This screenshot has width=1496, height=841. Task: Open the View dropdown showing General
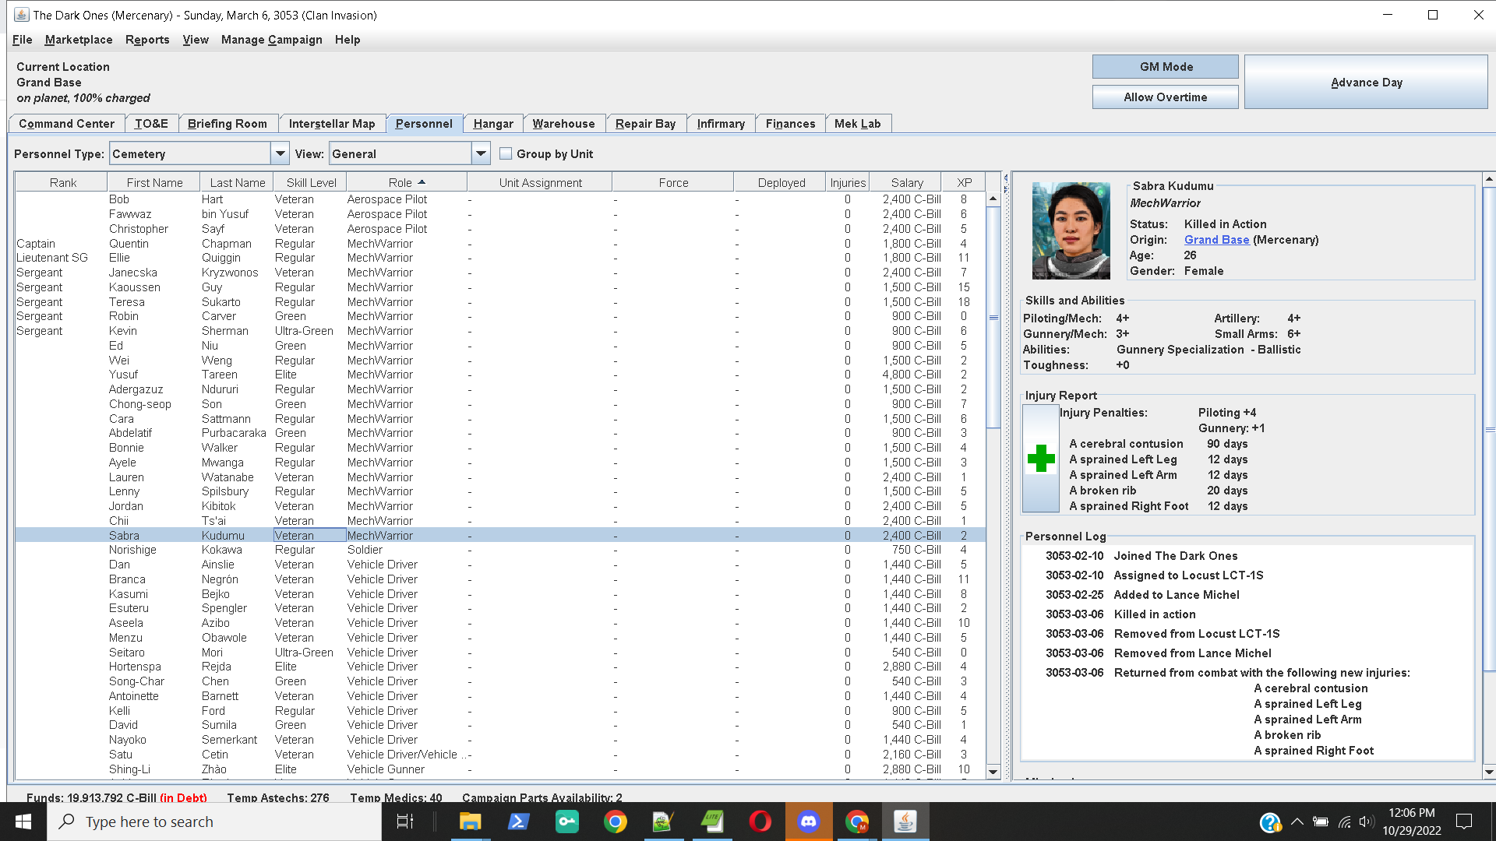click(481, 153)
